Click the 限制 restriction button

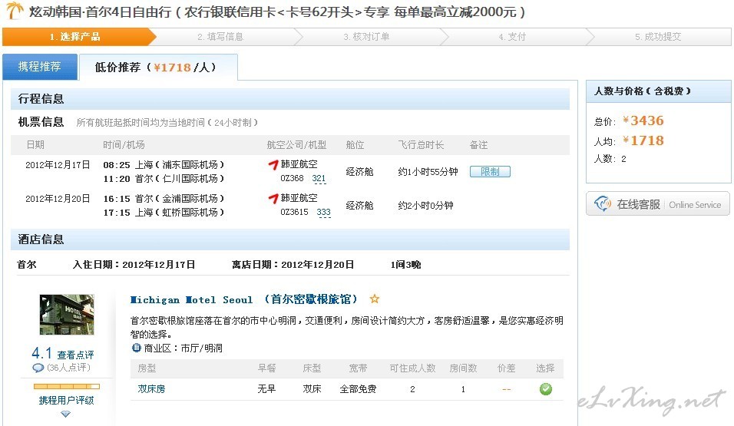[490, 172]
